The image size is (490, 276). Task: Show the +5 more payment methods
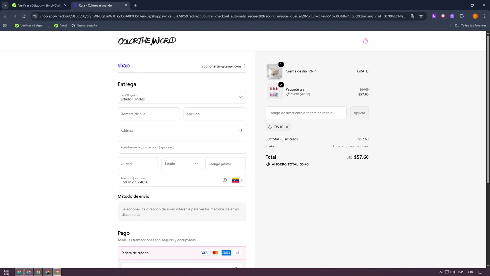click(x=237, y=253)
